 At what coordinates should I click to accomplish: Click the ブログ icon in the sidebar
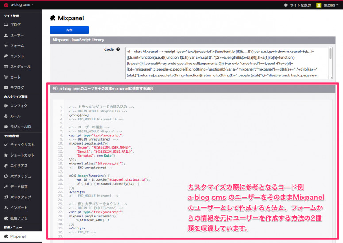(x=5, y=25)
